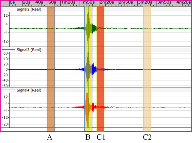Click the Signal3 (Real) legend label
192x143 pixels.
point(29,50)
